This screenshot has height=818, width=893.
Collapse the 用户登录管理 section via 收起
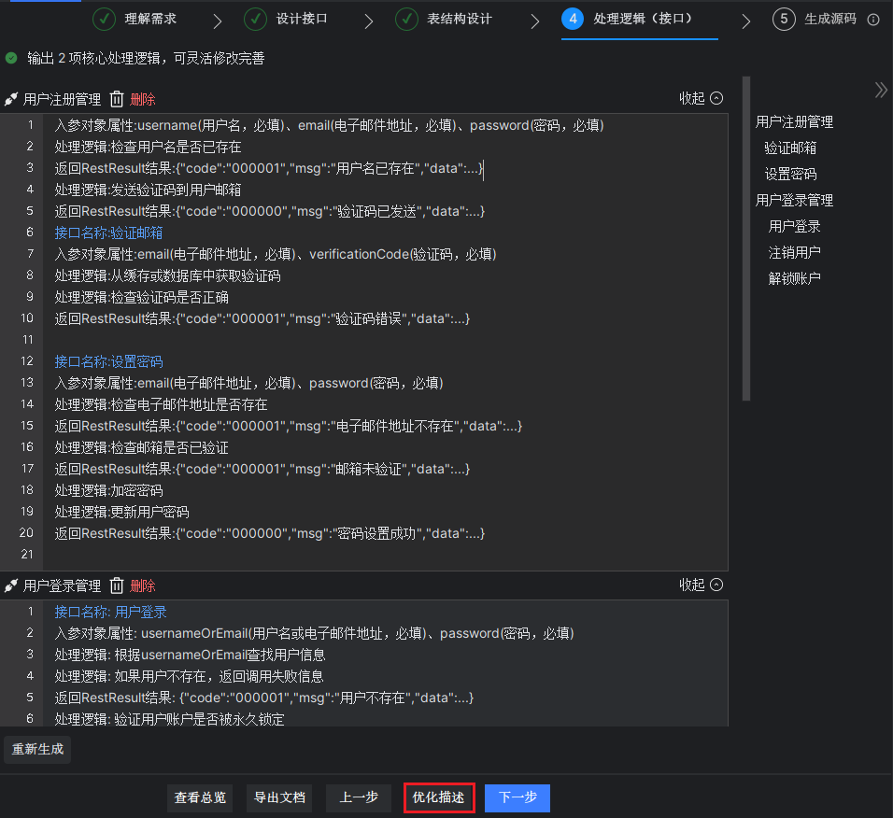click(x=702, y=585)
